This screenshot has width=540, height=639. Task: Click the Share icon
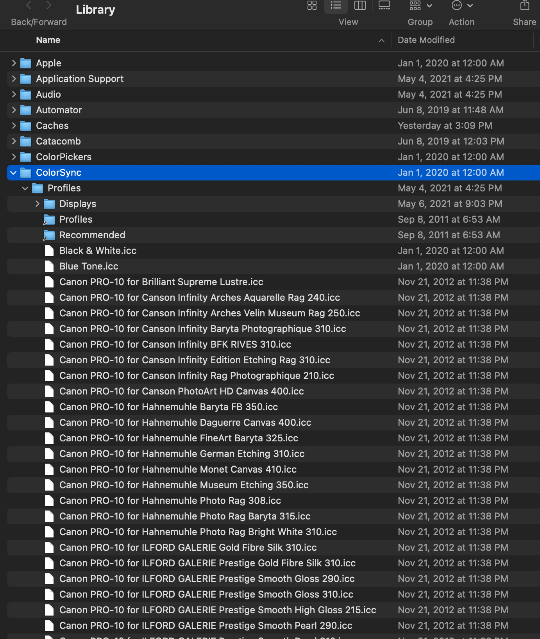(524, 5)
